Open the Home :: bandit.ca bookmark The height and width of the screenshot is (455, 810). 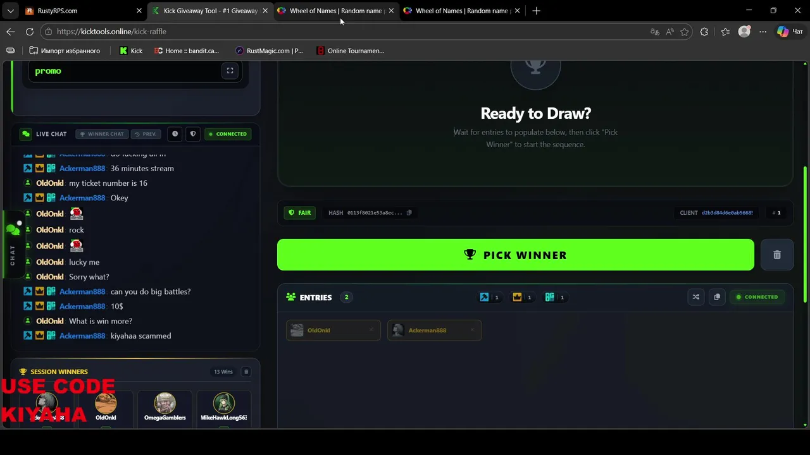187,51
